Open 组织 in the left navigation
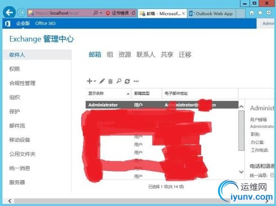 pos(15,97)
